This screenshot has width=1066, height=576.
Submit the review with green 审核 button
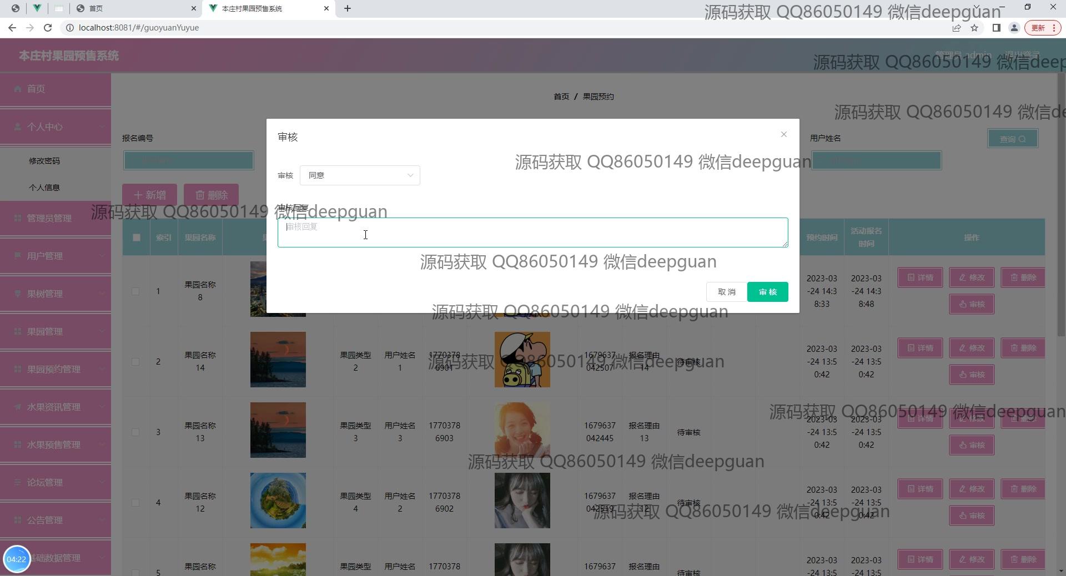767,292
